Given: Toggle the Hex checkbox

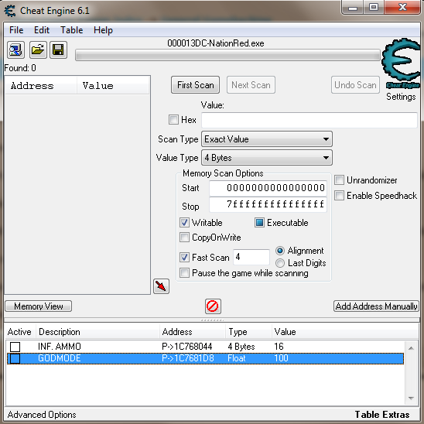Looking at the screenshot, I should tap(173, 119).
